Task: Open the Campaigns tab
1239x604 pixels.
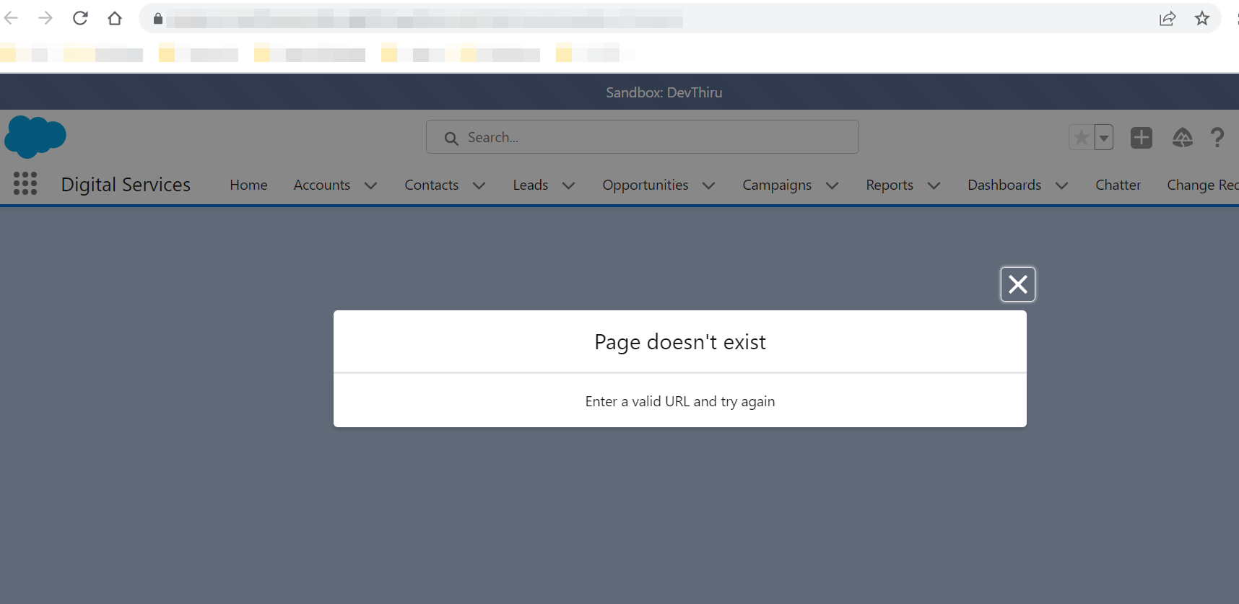Action: coord(777,185)
